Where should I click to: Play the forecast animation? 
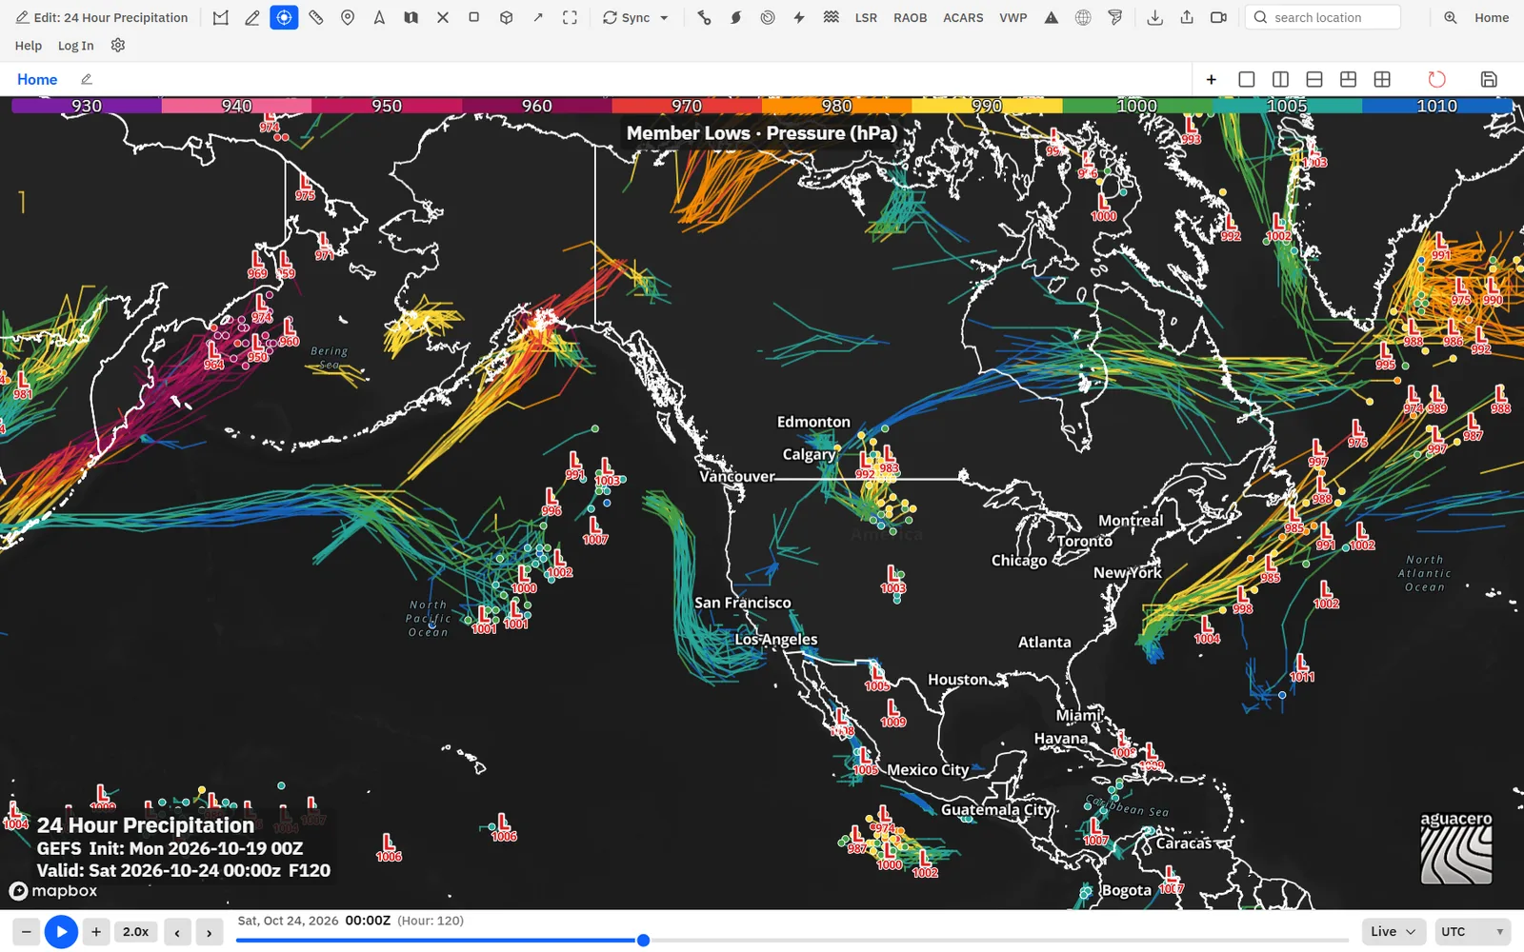pyautogui.click(x=61, y=931)
